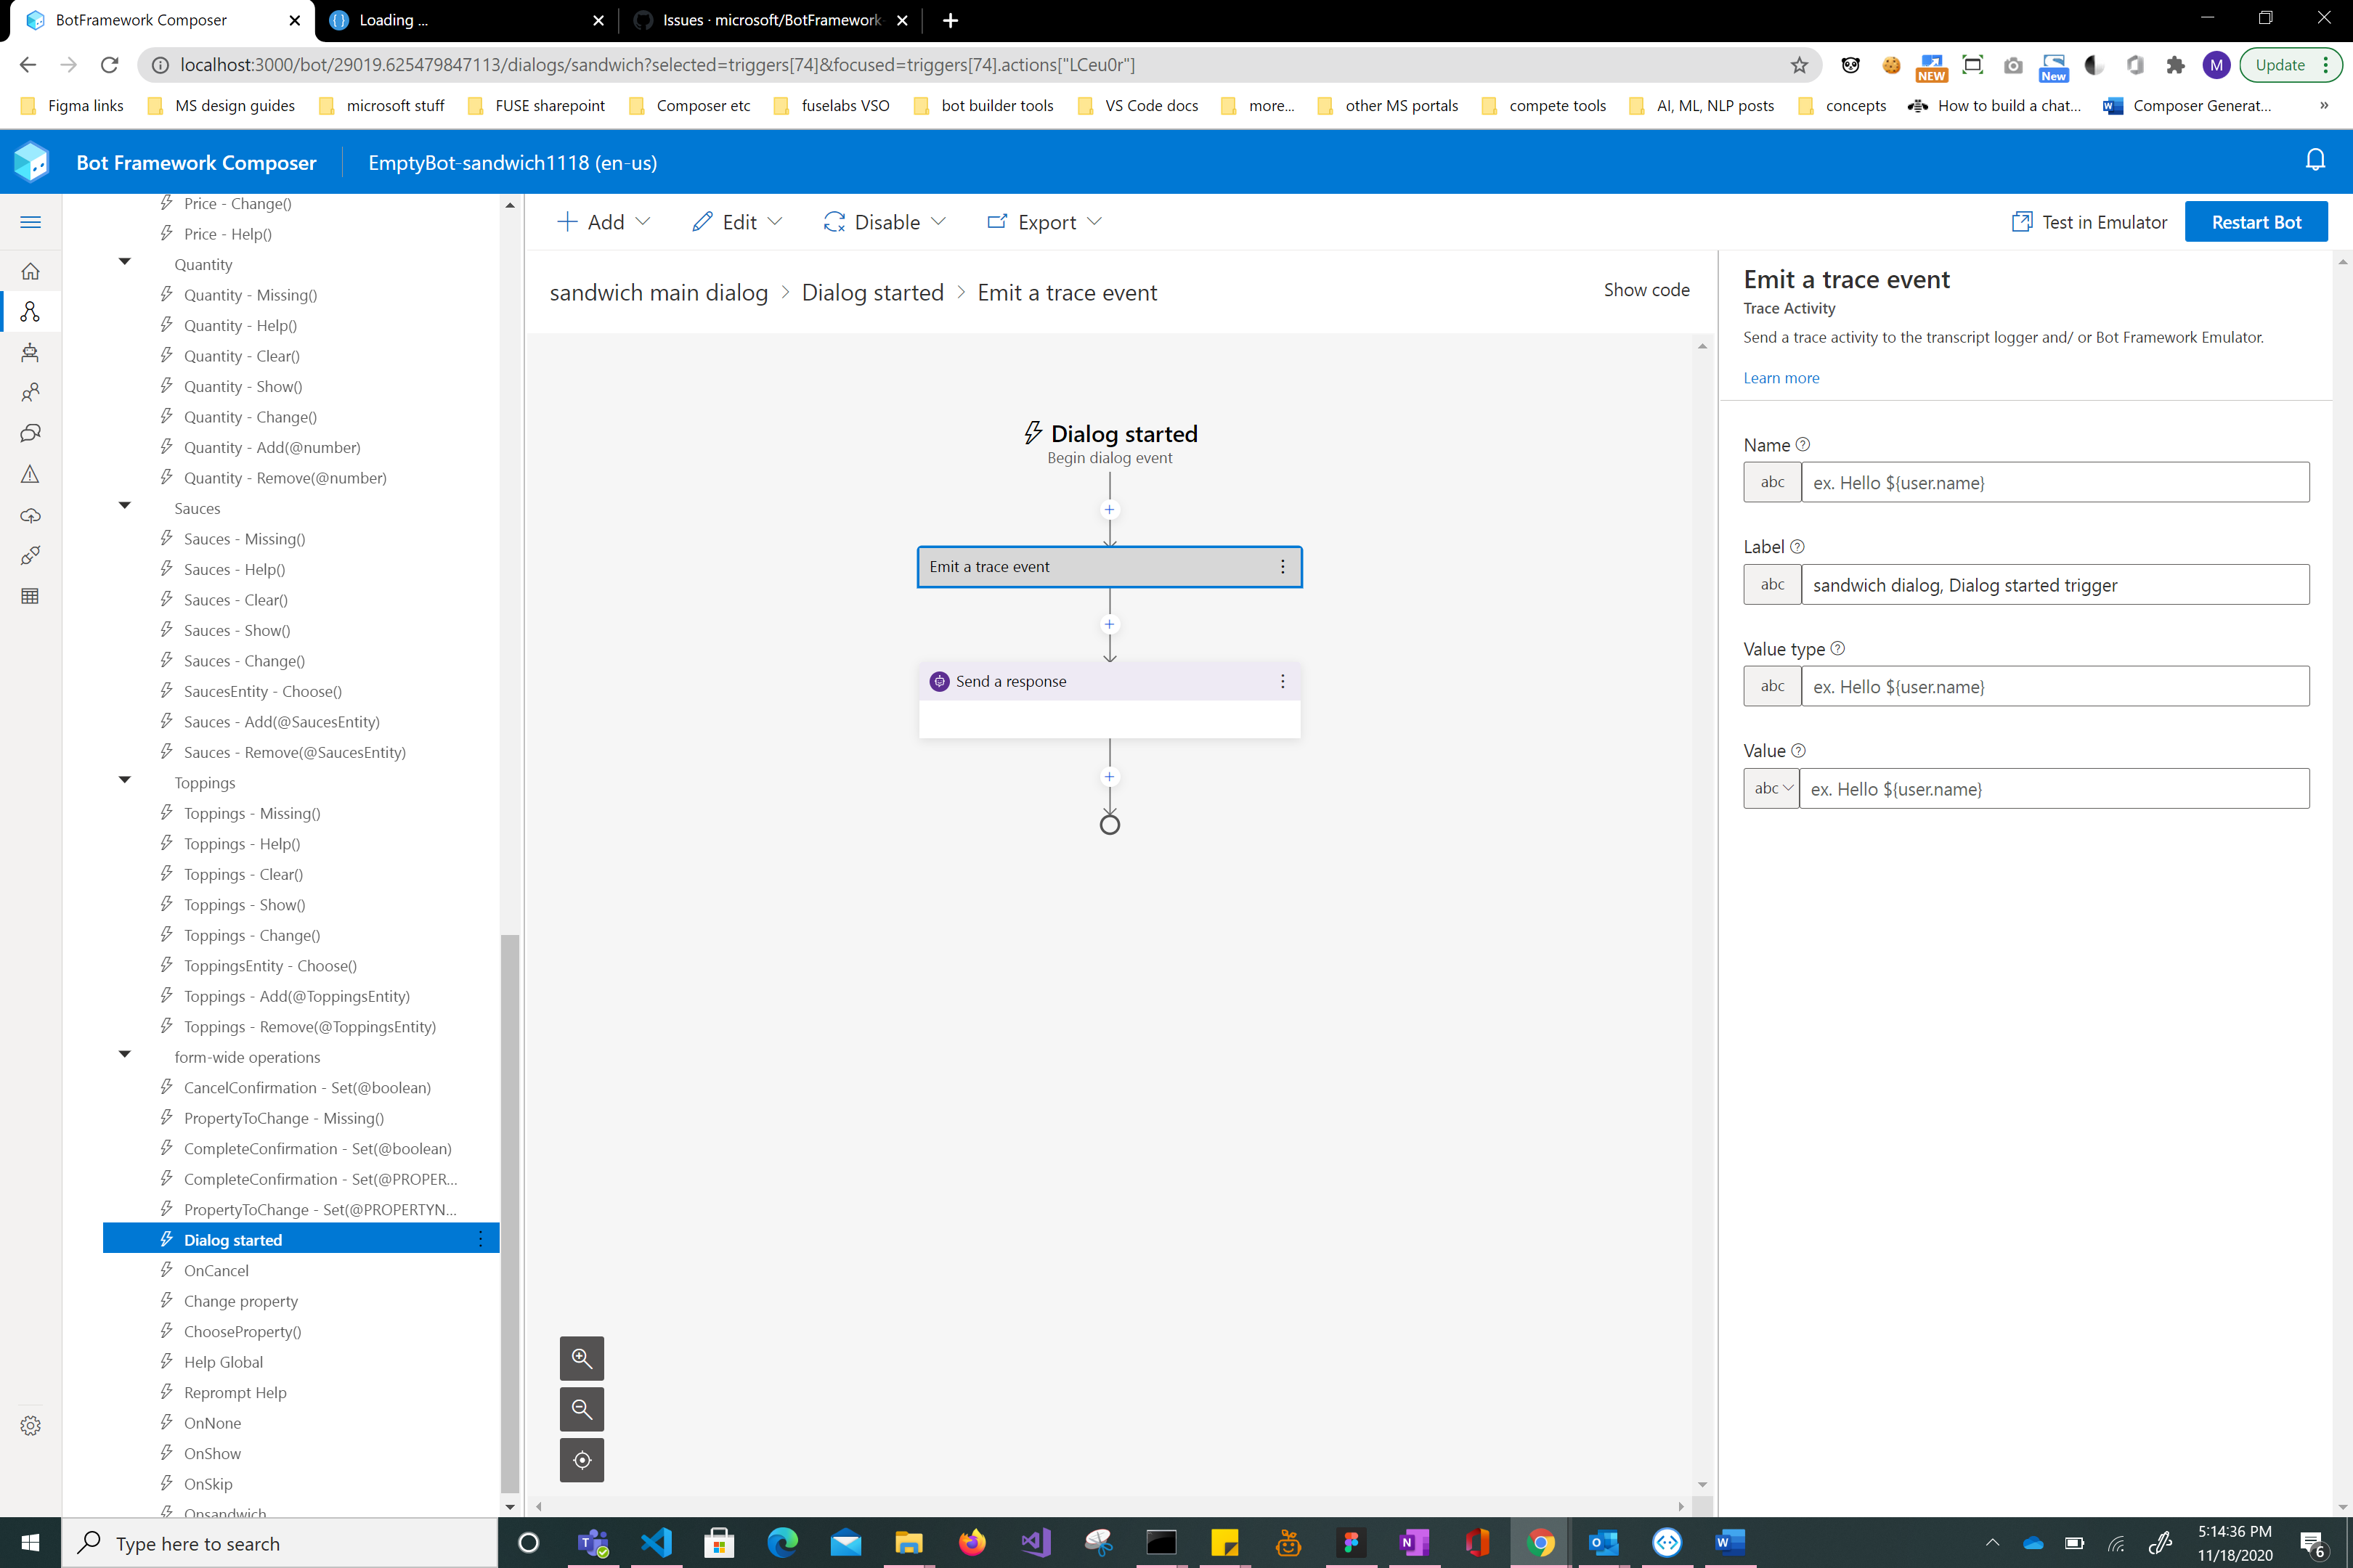Open the Diagnostics warning icon in the sidebar
Screen dimensions: 2353x1568
31,474
